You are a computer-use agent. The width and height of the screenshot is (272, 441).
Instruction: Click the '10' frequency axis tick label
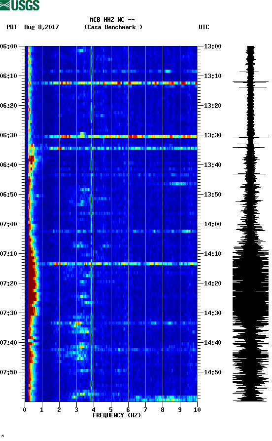click(x=197, y=410)
